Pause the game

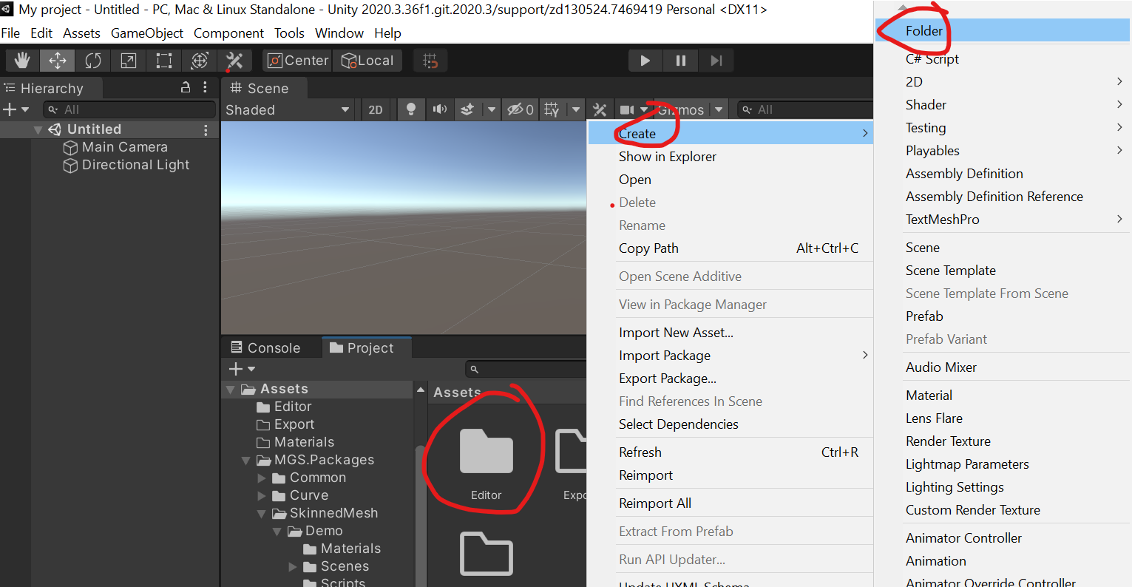pos(680,61)
